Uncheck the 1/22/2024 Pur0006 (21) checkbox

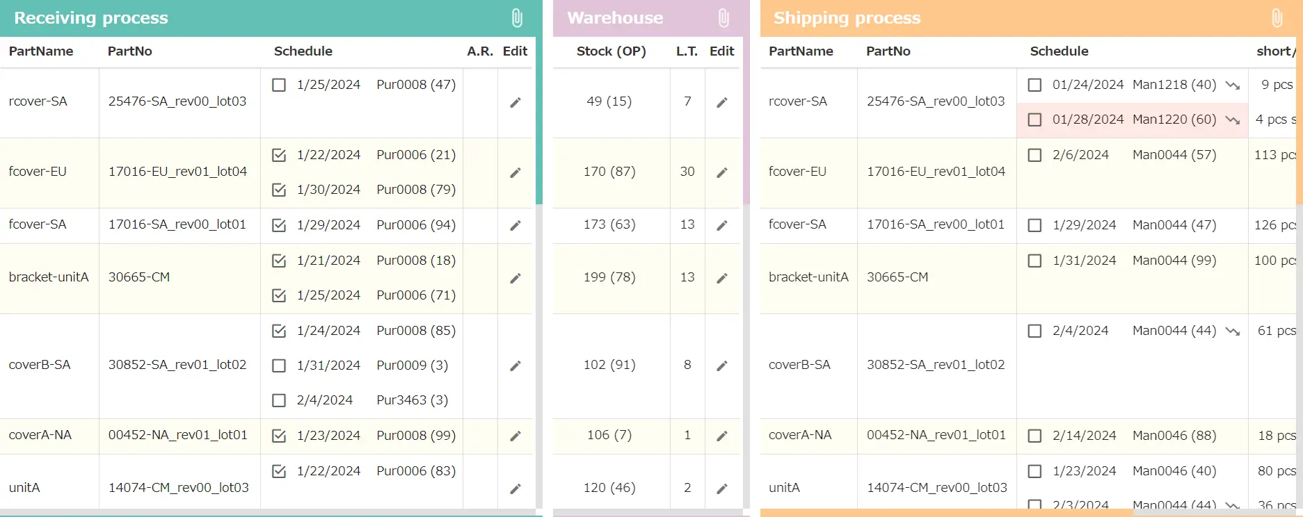coord(279,155)
